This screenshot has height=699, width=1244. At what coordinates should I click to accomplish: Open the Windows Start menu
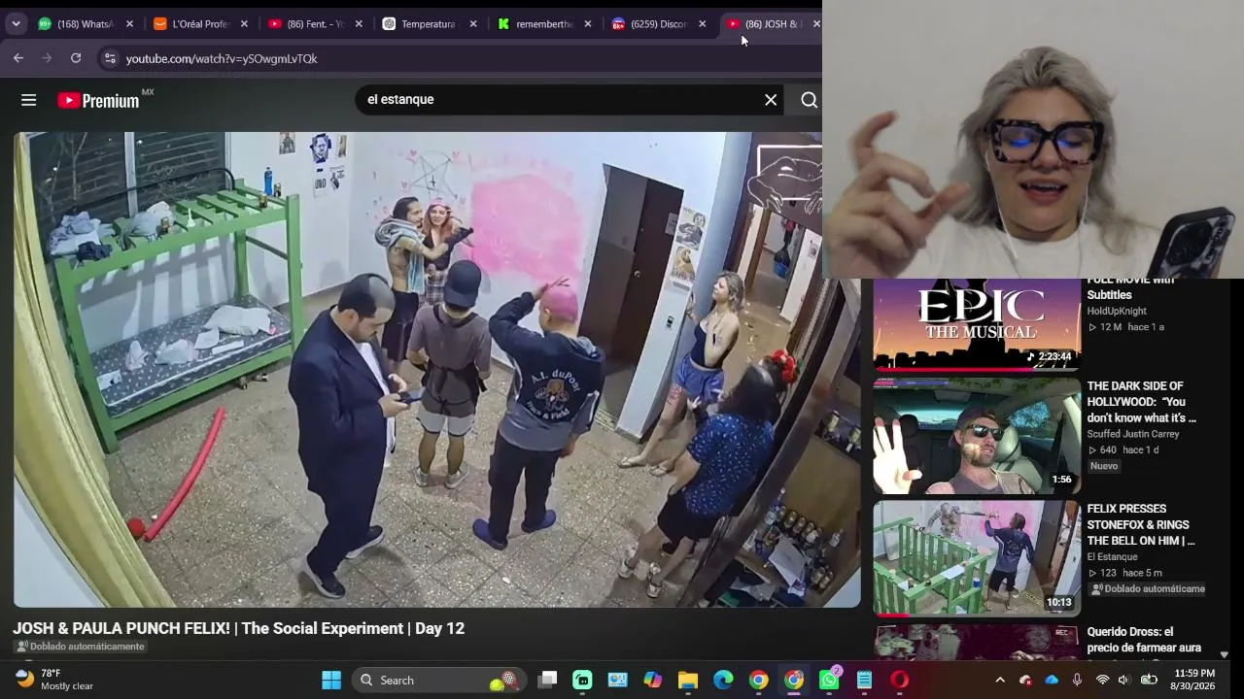pyautogui.click(x=331, y=680)
